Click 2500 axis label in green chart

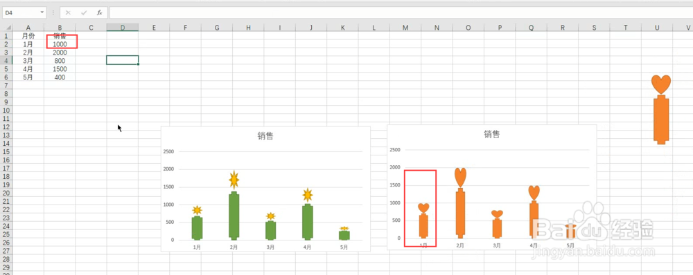coord(168,151)
